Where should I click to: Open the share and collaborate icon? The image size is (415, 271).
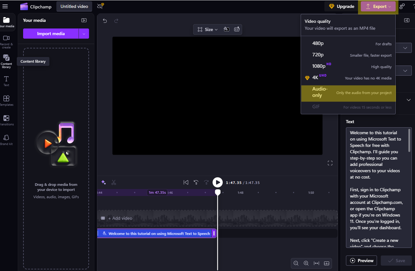point(402,6)
